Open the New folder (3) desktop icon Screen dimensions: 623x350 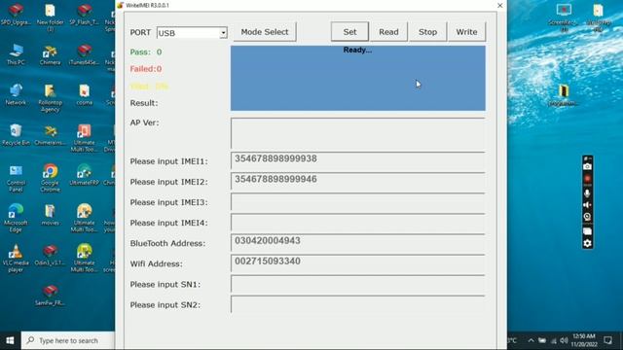point(50,17)
